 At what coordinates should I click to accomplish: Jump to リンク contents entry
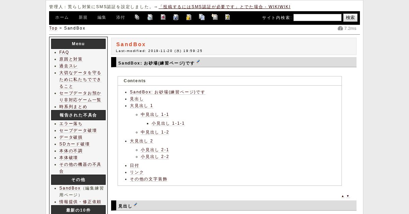pos(137,172)
